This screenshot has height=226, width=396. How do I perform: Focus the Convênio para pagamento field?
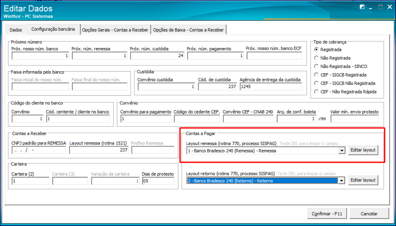[146, 119]
